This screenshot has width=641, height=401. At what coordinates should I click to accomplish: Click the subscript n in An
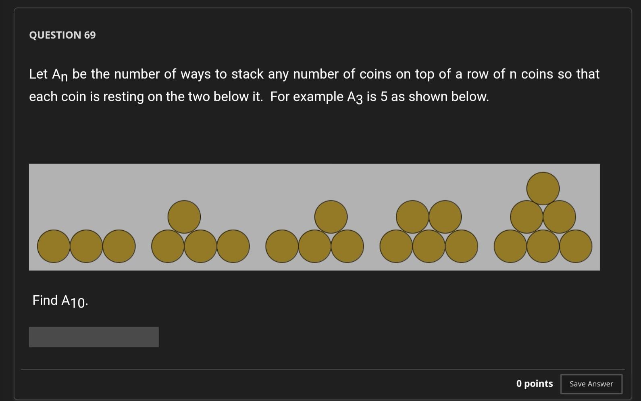[x=64, y=77]
